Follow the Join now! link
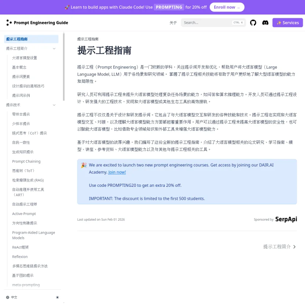 [117, 172]
